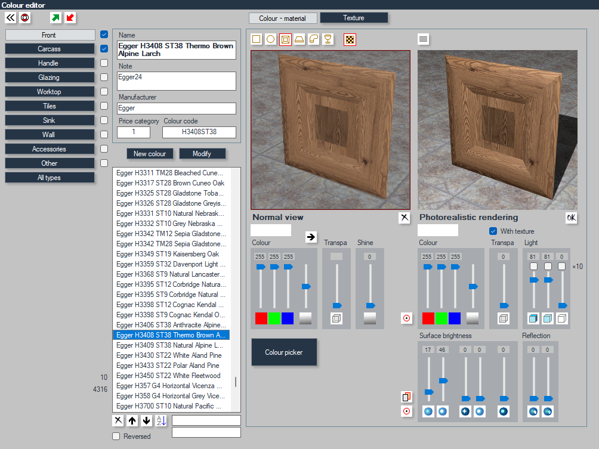599x449 pixels.
Task: Select the square preview shape icon
Action: (257, 39)
